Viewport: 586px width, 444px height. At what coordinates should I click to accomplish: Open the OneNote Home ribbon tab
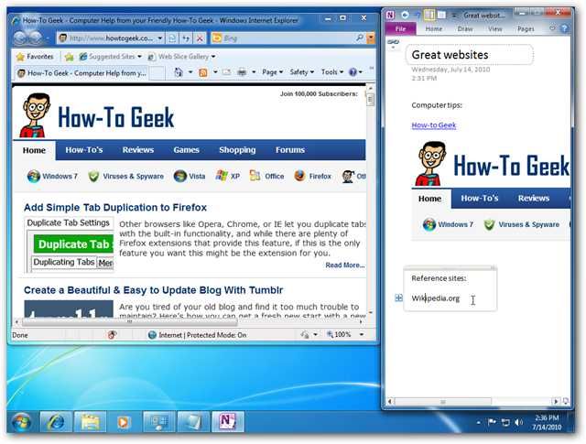(x=433, y=28)
